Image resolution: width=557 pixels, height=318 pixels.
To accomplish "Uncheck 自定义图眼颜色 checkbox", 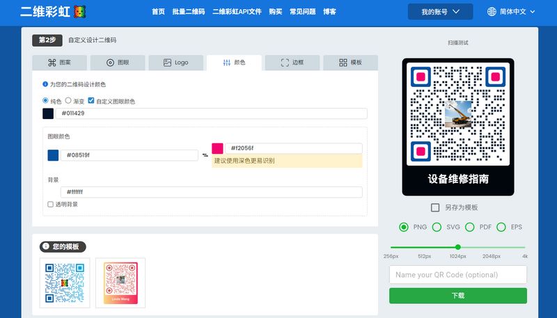I will [91, 101].
